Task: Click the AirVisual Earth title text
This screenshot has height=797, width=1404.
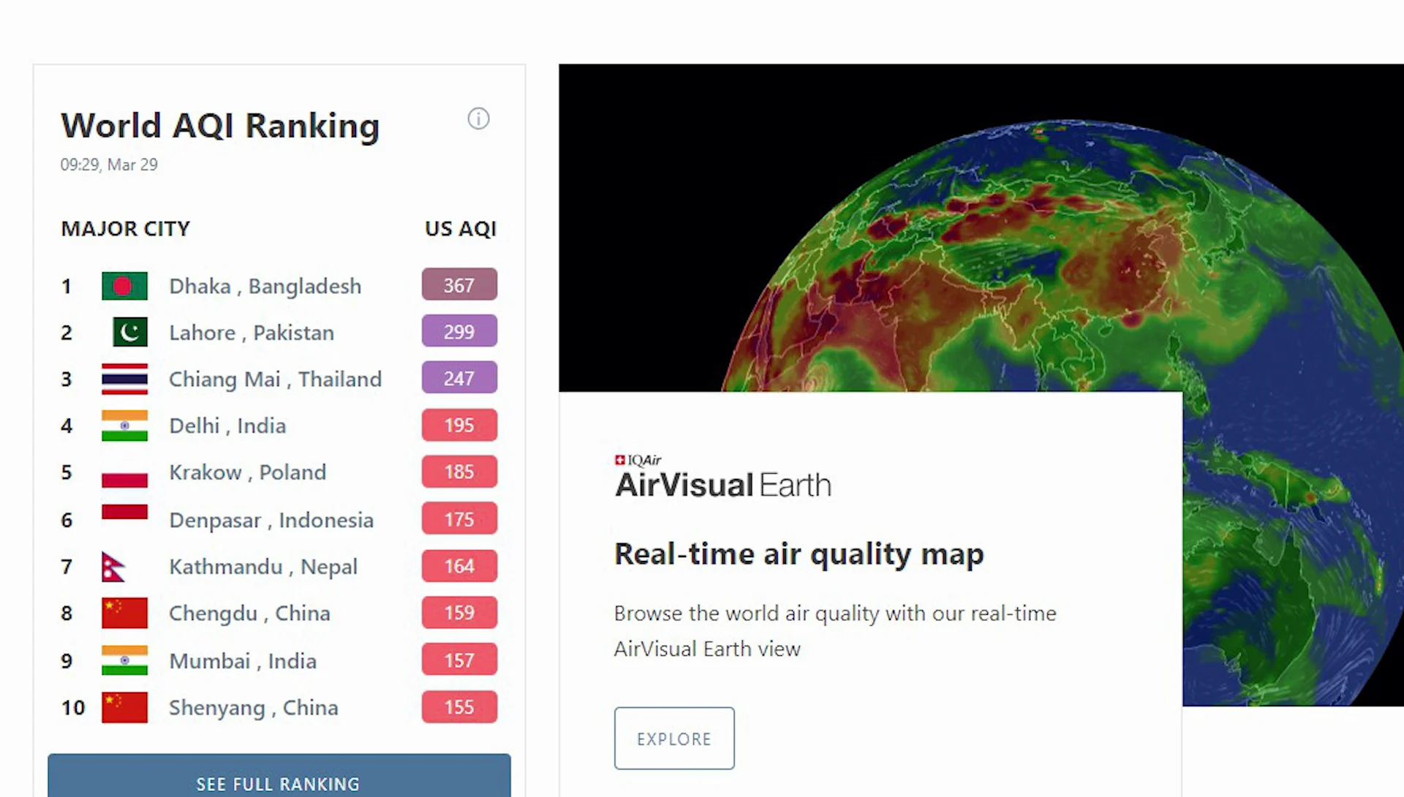Action: tap(722, 485)
